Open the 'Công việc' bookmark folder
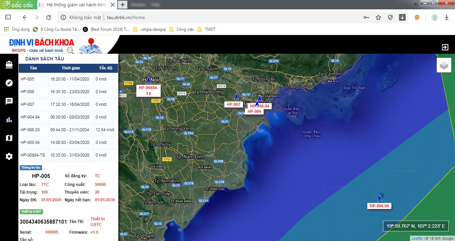Viewport: 455px width, 241px height. pyautogui.click(x=185, y=29)
